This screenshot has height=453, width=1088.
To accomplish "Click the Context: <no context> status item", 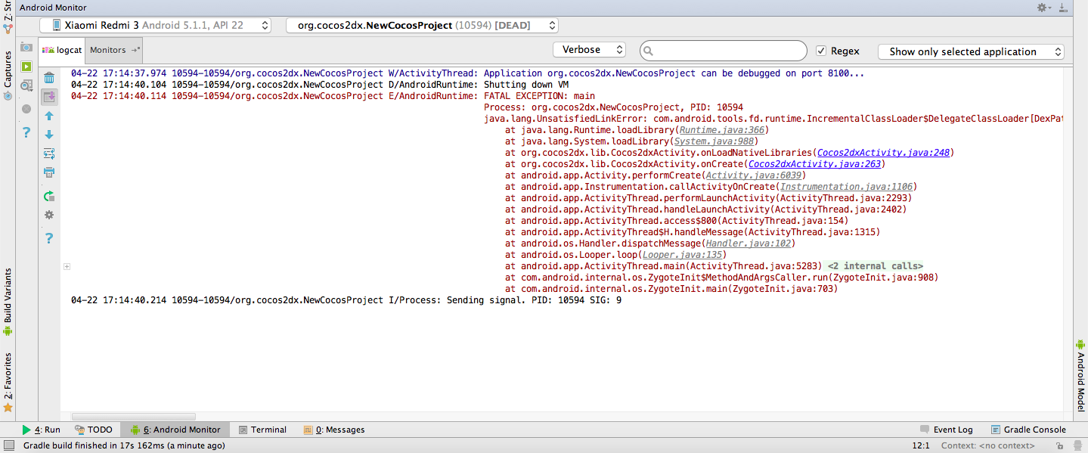I will point(988,446).
